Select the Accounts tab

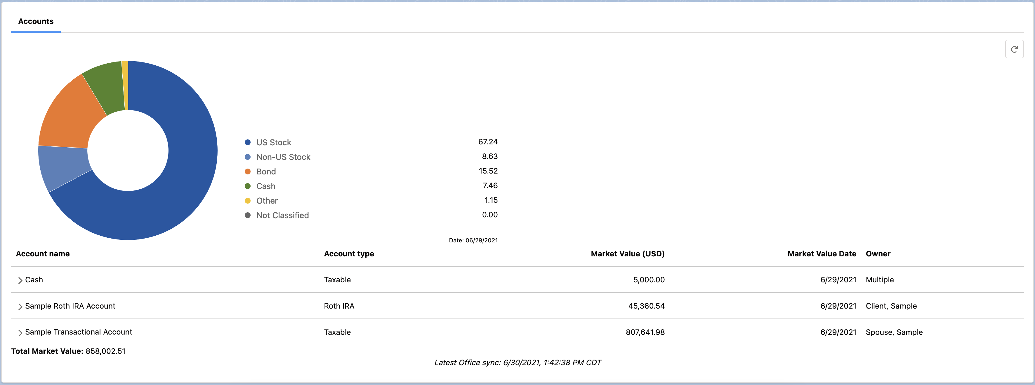36,21
